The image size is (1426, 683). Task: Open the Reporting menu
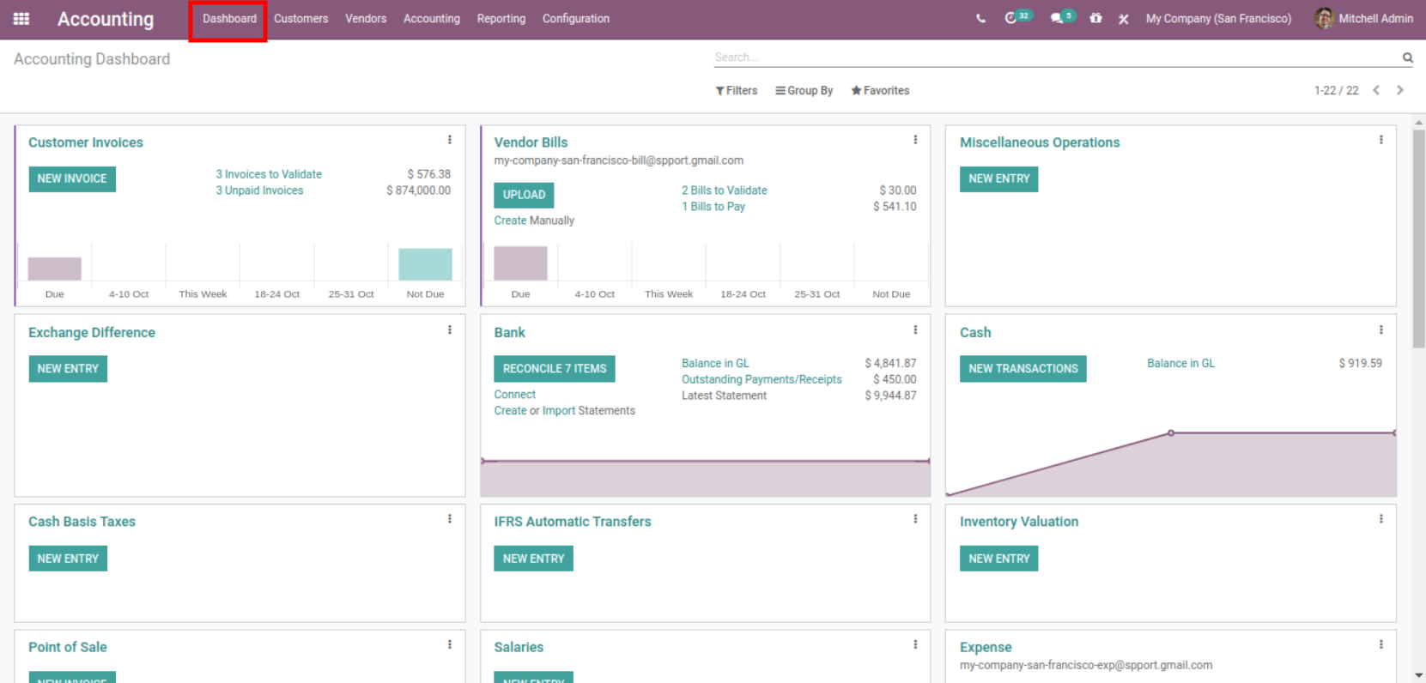pyautogui.click(x=501, y=19)
